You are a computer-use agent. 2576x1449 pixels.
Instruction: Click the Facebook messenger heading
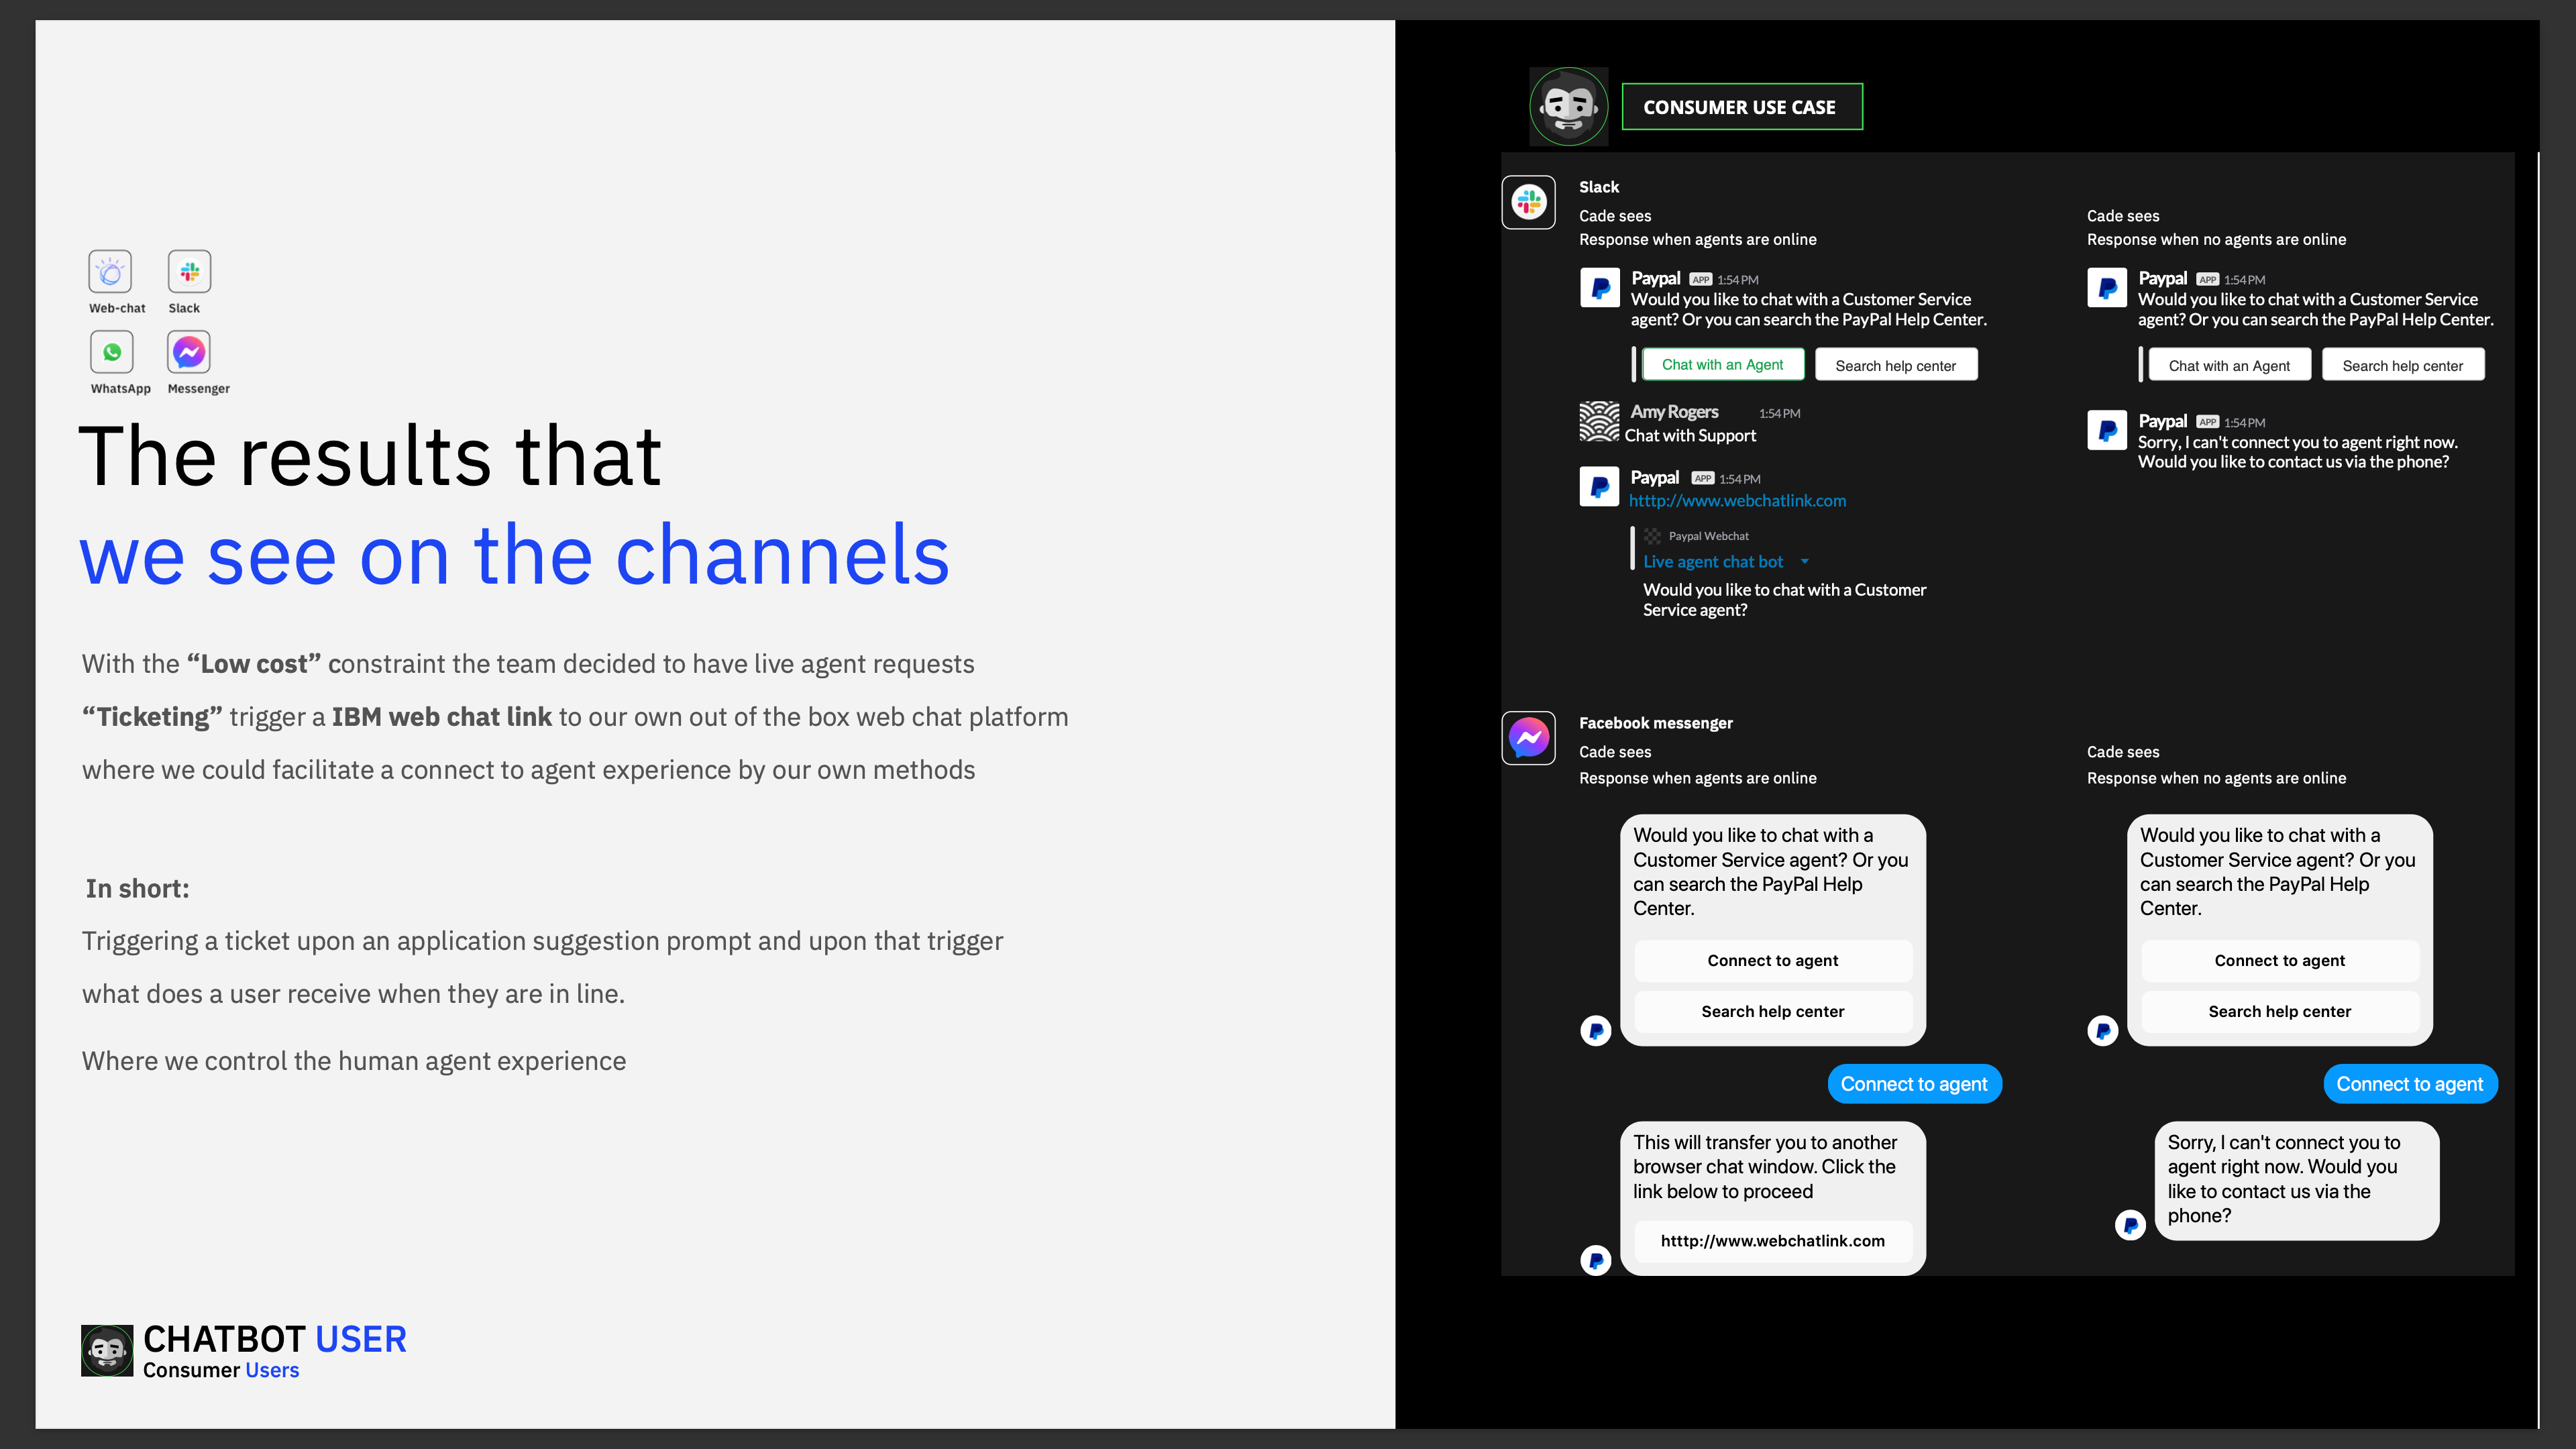[1656, 723]
